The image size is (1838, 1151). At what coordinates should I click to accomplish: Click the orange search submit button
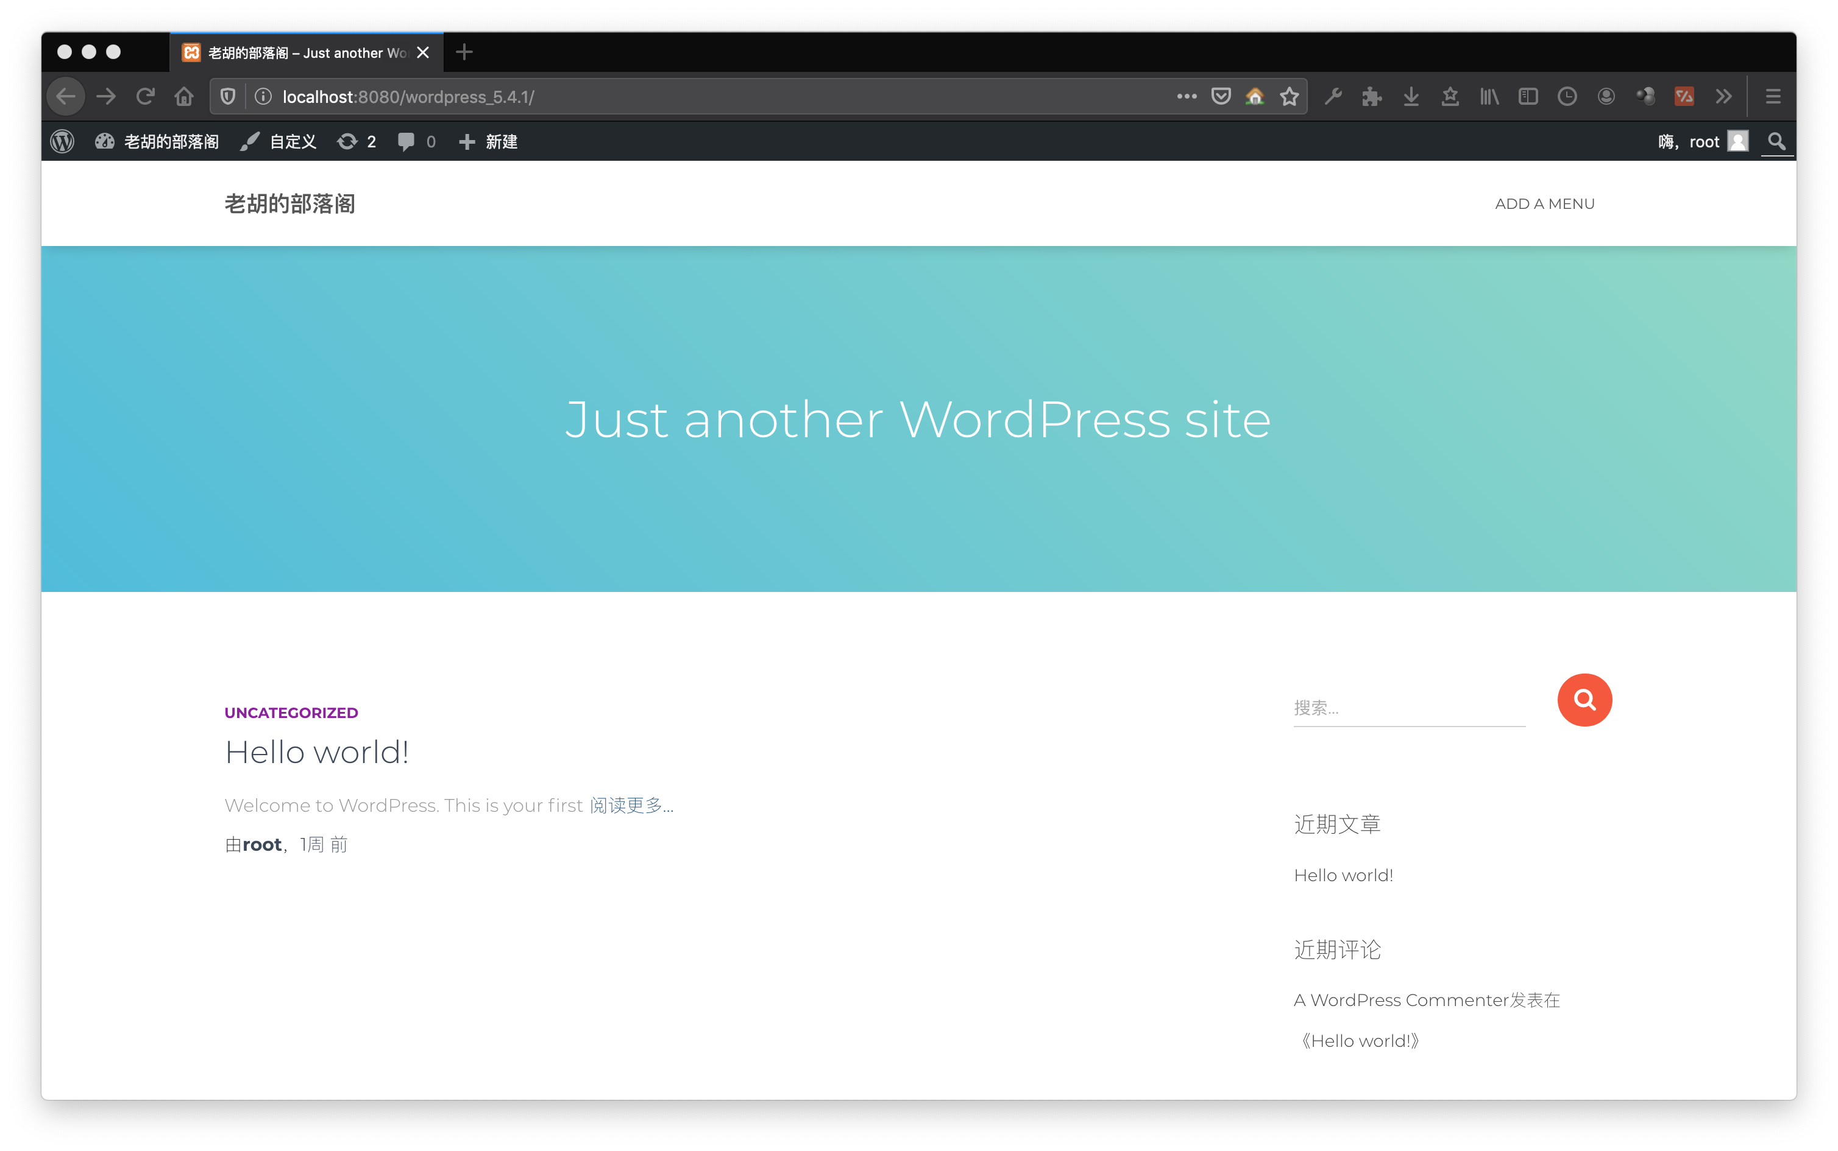pyautogui.click(x=1584, y=700)
